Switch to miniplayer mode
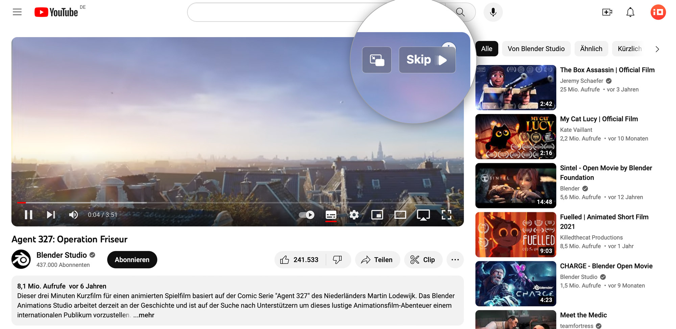This screenshot has height=329, width=676. pyautogui.click(x=377, y=215)
